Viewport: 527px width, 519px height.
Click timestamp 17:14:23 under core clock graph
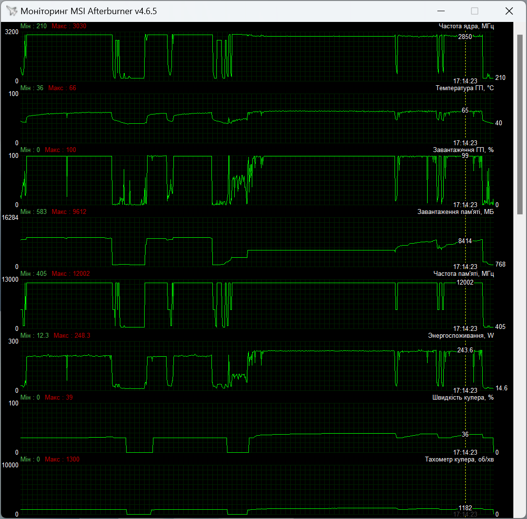click(465, 81)
